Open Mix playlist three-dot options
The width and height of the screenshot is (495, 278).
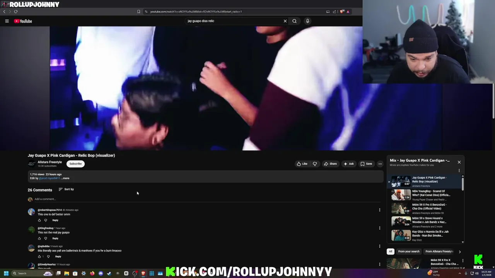point(459,171)
